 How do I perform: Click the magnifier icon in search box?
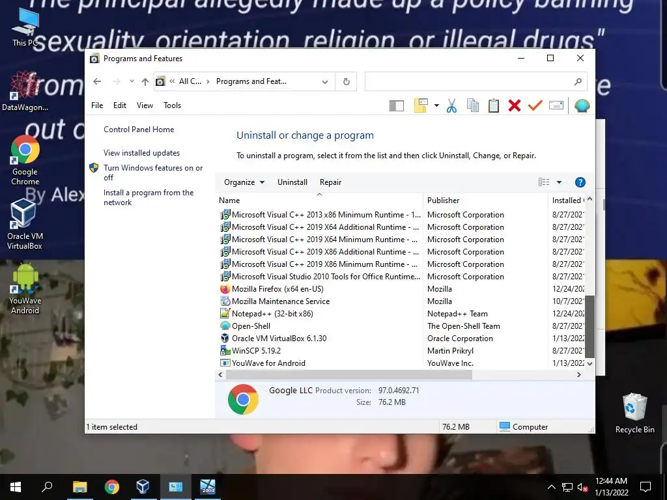click(x=578, y=81)
